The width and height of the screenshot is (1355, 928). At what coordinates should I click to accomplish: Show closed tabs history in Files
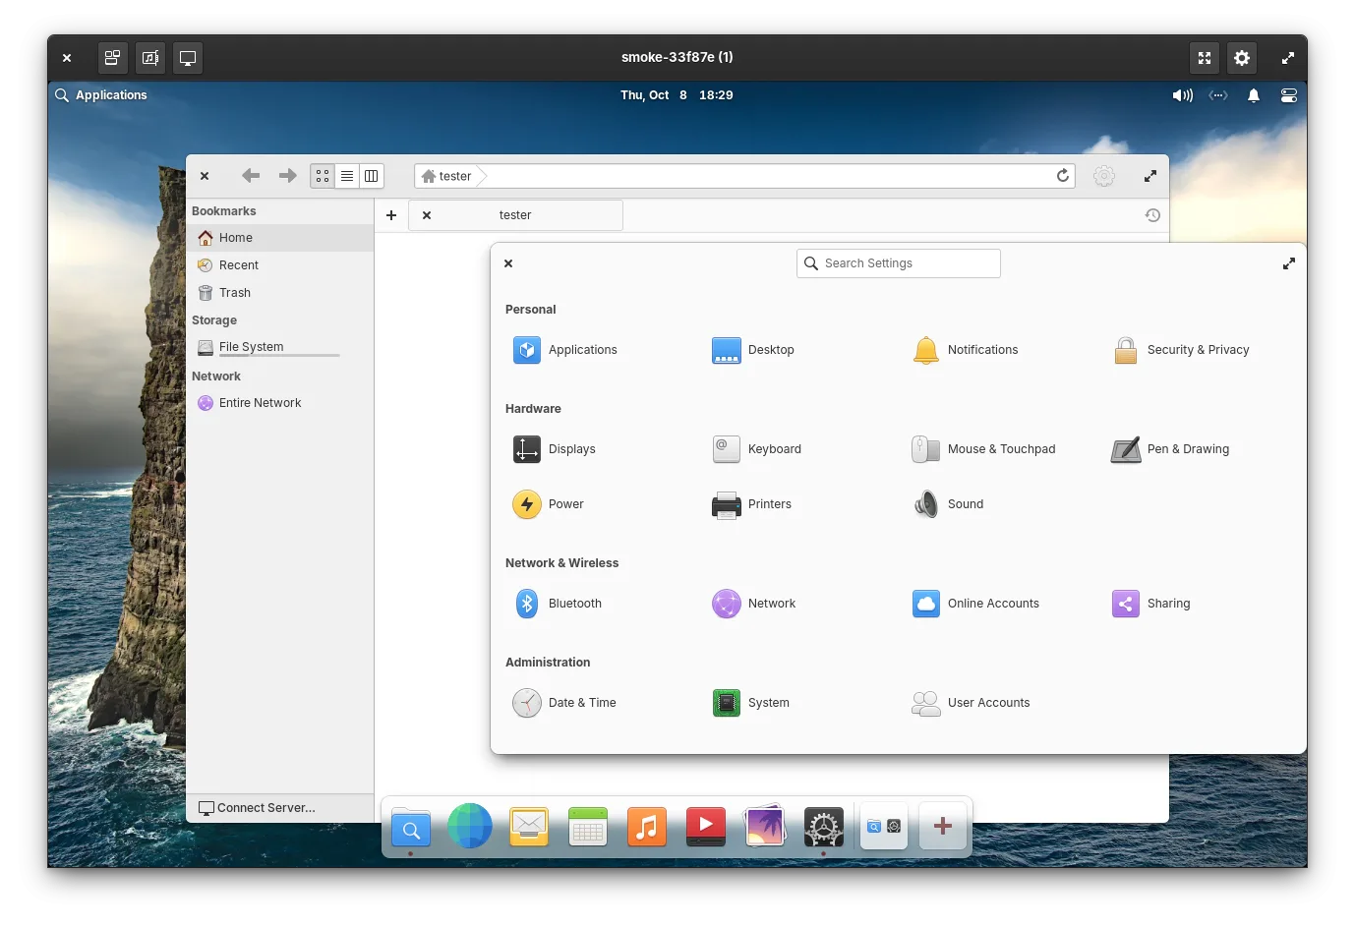(1152, 215)
